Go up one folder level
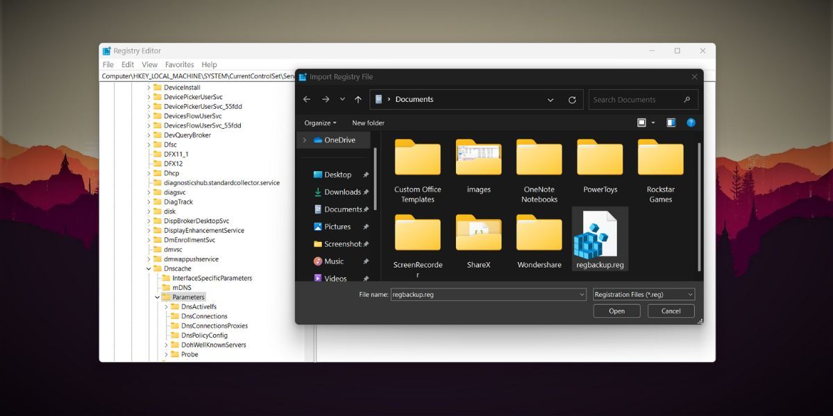 [358, 99]
